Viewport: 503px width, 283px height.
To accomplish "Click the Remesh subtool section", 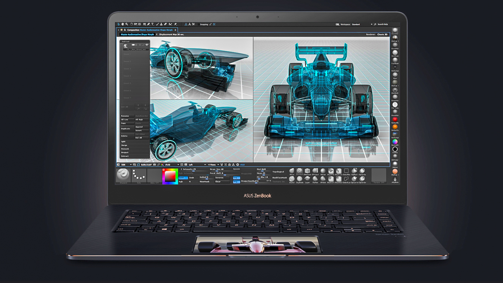I will click(134, 149).
